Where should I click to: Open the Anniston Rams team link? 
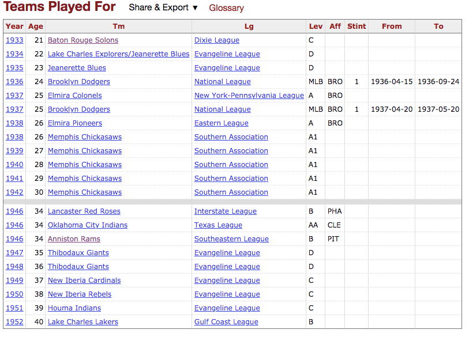click(74, 239)
